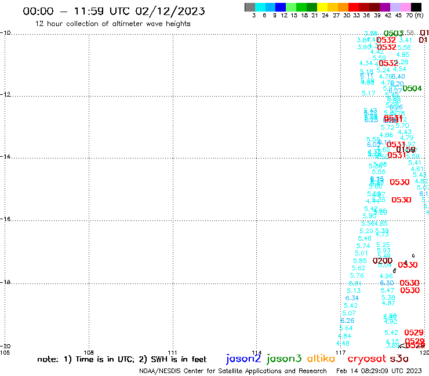Click the longitude axis label '108'

coord(89,352)
